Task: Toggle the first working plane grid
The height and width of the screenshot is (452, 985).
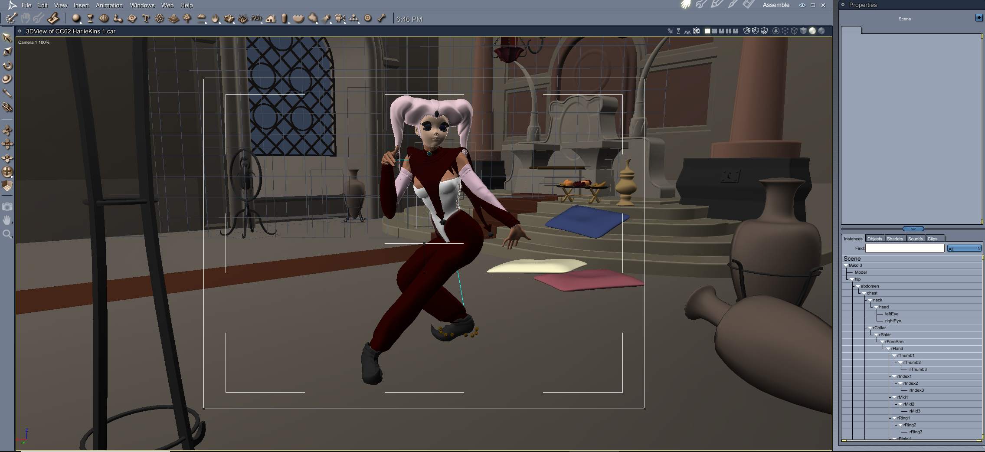Action: click(747, 31)
